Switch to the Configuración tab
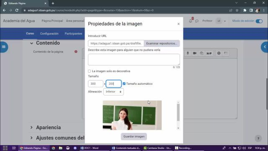Image resolution: width=268 pixels, height=151 pixels. 49,34
